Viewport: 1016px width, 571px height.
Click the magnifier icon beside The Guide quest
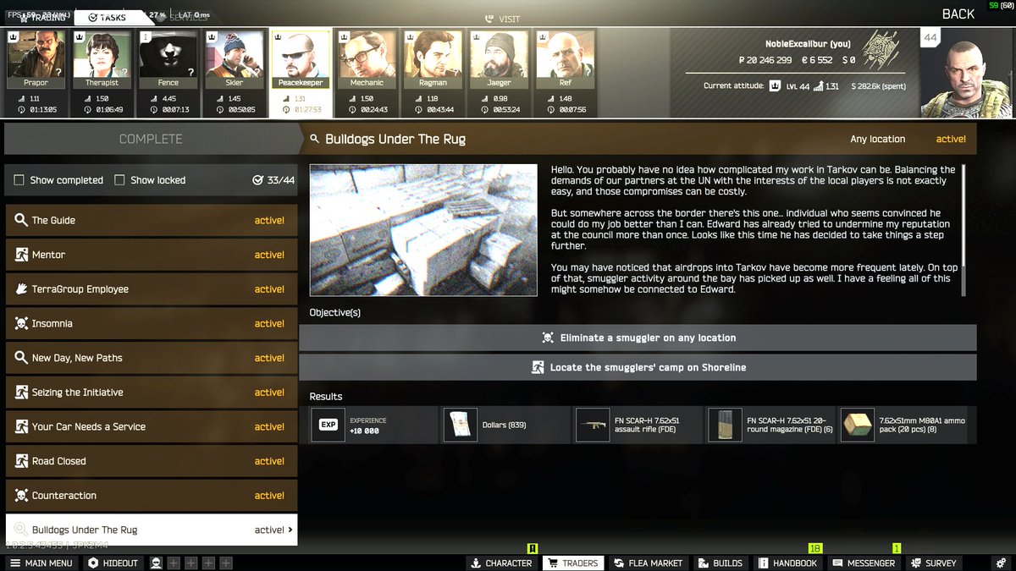pos(22,220)
